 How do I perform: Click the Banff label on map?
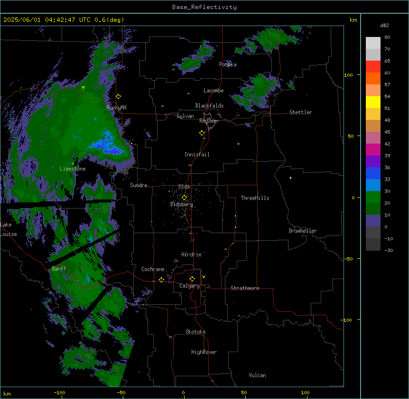(59, 269)
